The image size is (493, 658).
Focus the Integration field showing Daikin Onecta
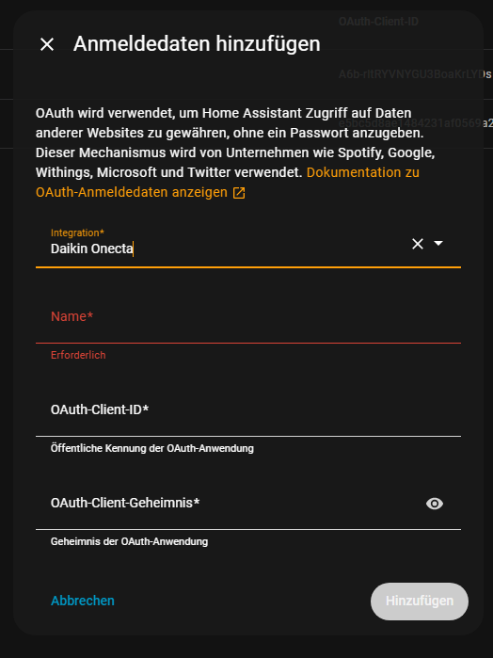click(x=248, y=246)
